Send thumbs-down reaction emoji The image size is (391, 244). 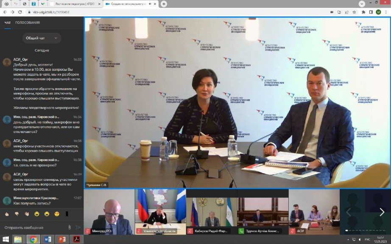click(x=17, y=214)
